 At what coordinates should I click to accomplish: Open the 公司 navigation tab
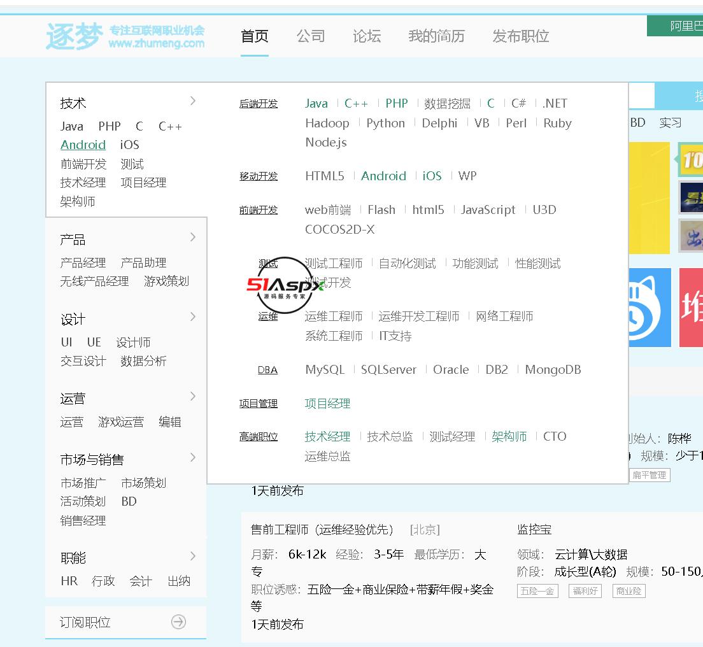[311, 36]
